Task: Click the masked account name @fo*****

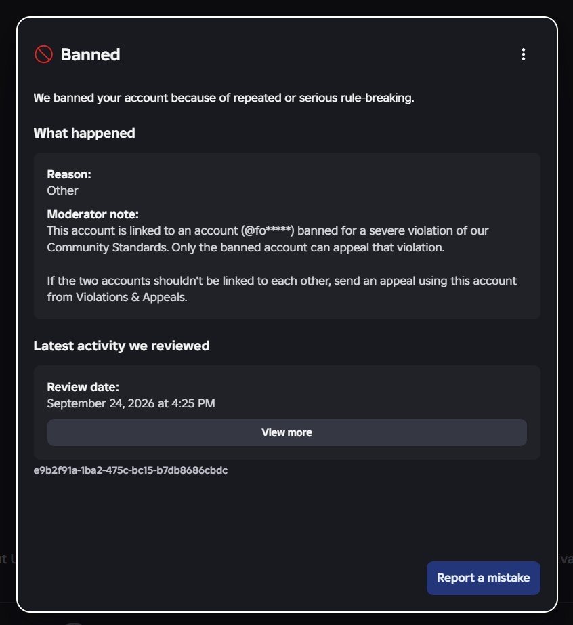Action: tap(268, 230)
